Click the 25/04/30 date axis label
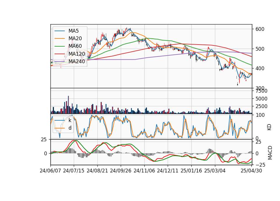The height and width of the screenshot is (201, 280). tap(251, 171)
